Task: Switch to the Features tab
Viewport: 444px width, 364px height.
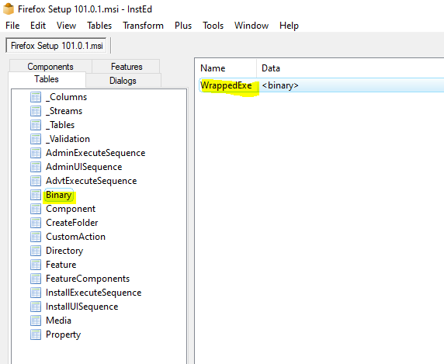Action: 127,67
